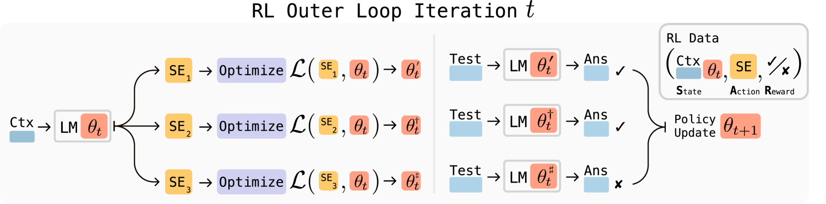Click the State label under RL Data
The height and width of the screenshot is (204, 826).
689,91
